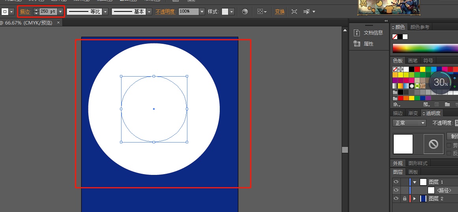458x212 pixels.
Task: Click the orange 不透明度 link in control bar
Action: pos(165,12)
